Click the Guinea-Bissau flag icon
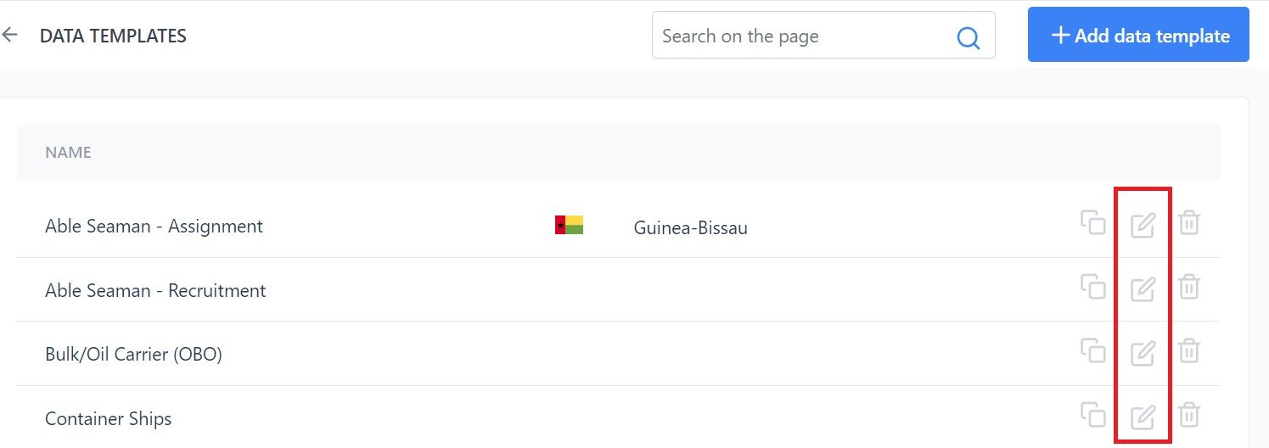1269x448 pixels. click(569, 225)
